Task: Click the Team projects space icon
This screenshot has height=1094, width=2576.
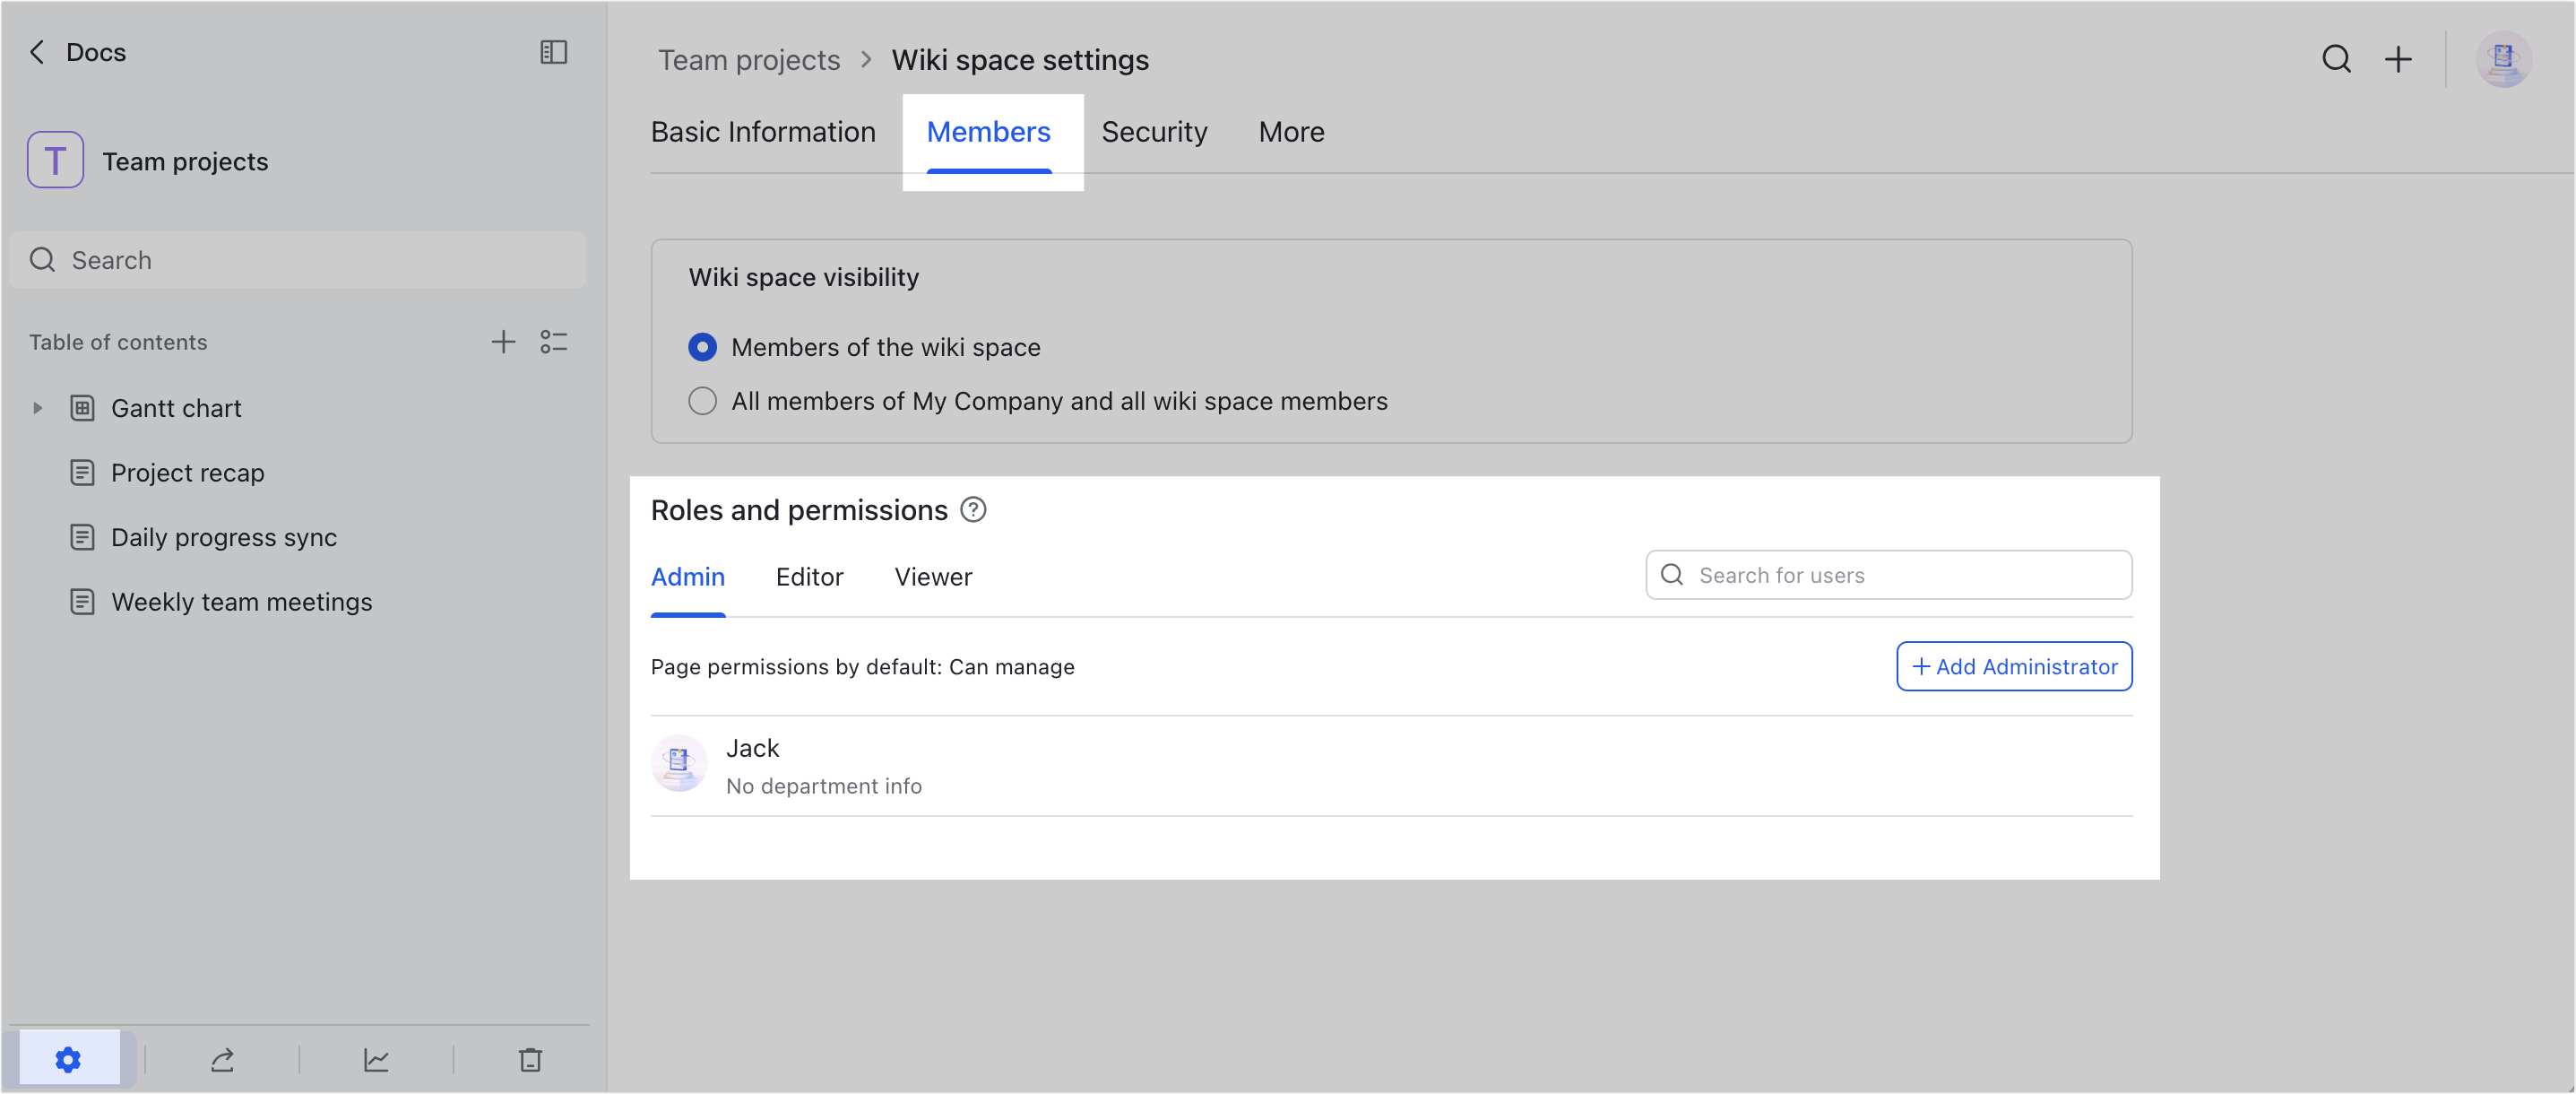Action: click(x=55, y=159)
